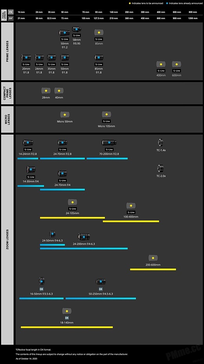Screen dimensions: 204x364
Task: Click the 58mm f/0.95 S-Line lens icon
Action: (76, 29)
